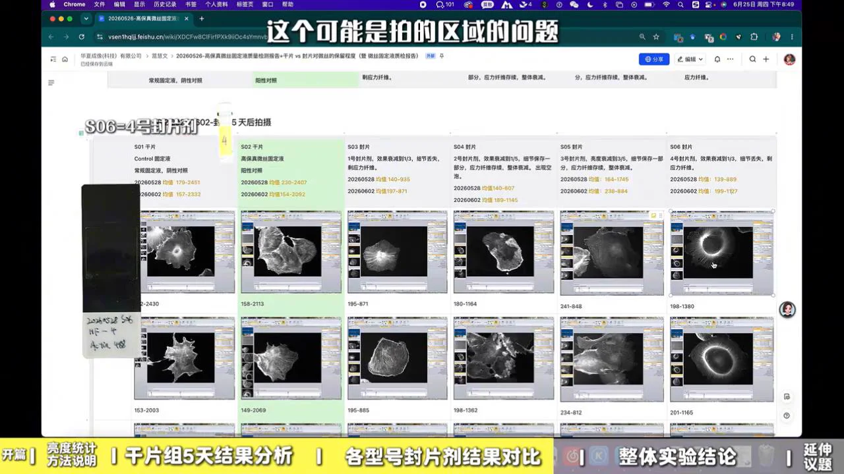Open a new Chrome tab with plus
This screenshot has height=474, width=844.
(x=201, y=18)
